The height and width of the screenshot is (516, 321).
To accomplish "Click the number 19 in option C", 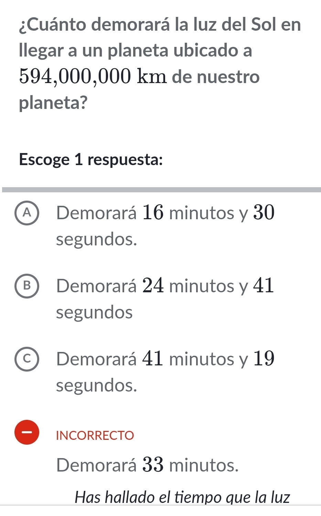I will click(264, 358).
